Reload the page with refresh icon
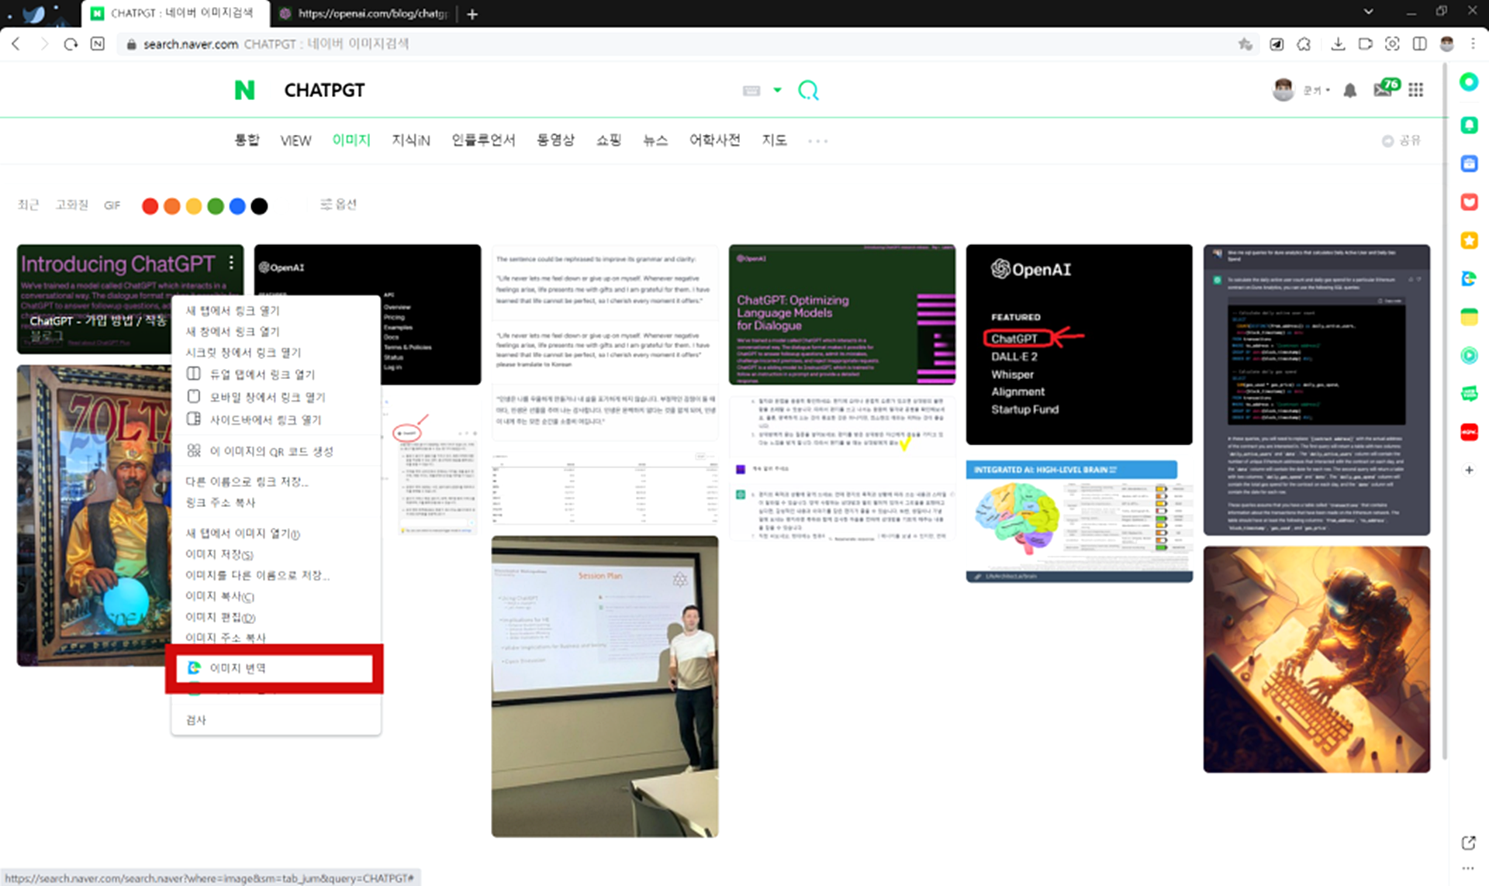This screenshot has height=886, width=1489. click(71, 44)
